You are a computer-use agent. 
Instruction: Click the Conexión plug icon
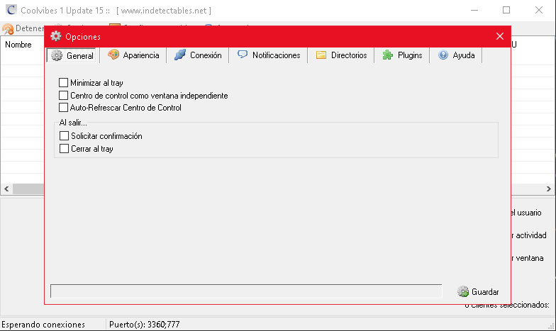click(x=180, y=55)
